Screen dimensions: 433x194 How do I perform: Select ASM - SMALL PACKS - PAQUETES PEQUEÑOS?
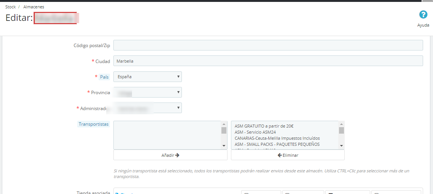[x=277, y=144]
